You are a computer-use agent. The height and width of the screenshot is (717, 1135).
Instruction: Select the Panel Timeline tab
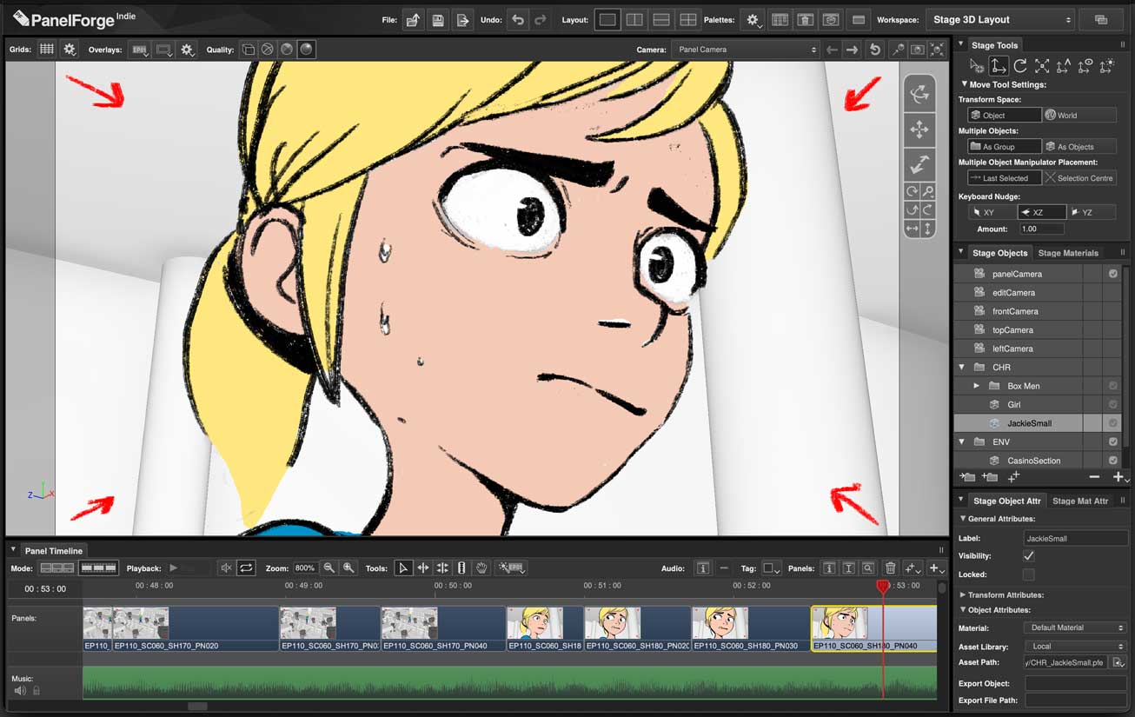click(54, 551)
